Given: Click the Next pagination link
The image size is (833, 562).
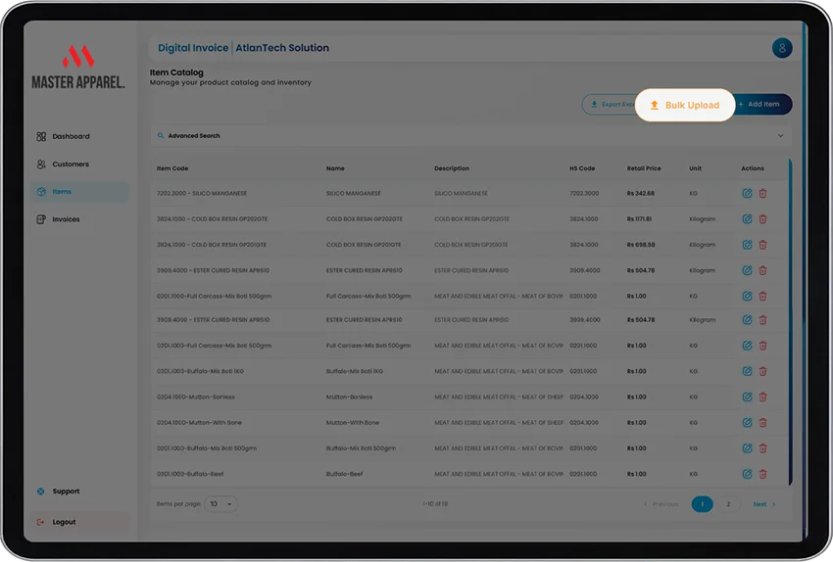Looking at the screenshot, I should [x=764, y=504].
